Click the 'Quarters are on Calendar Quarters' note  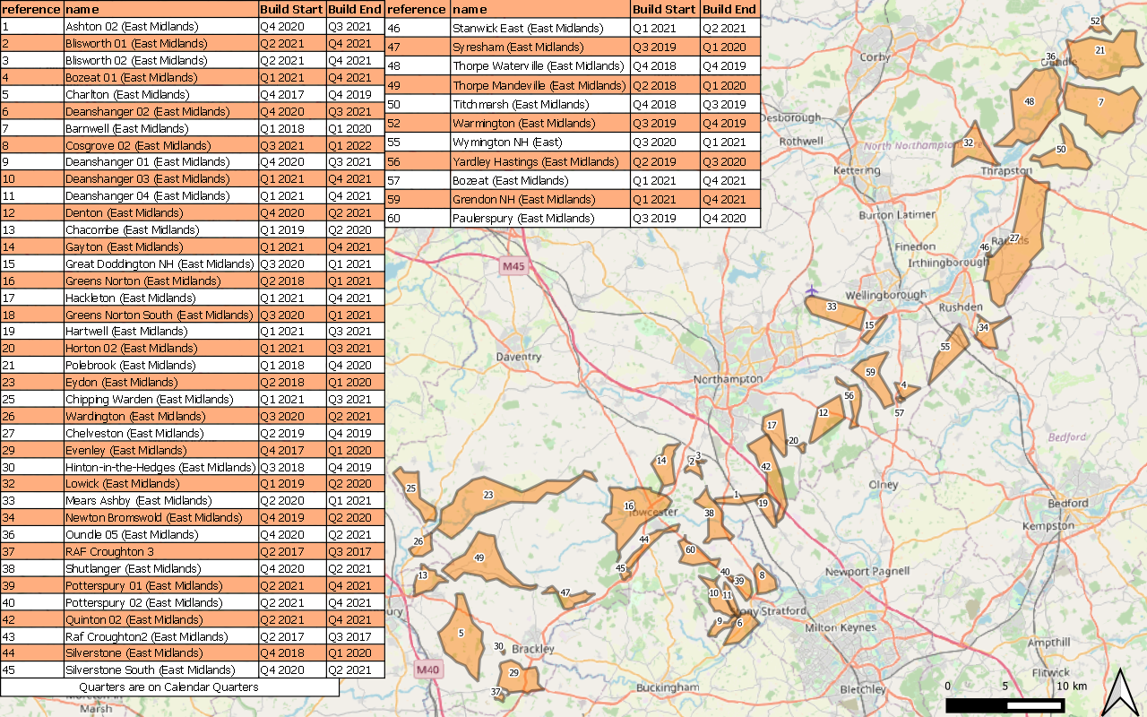pos(168,687)
